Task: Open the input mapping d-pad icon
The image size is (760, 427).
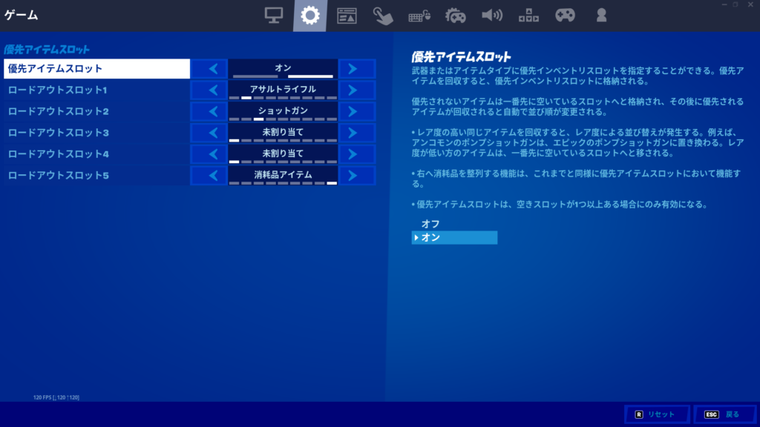Action: [x=528, y=14]
